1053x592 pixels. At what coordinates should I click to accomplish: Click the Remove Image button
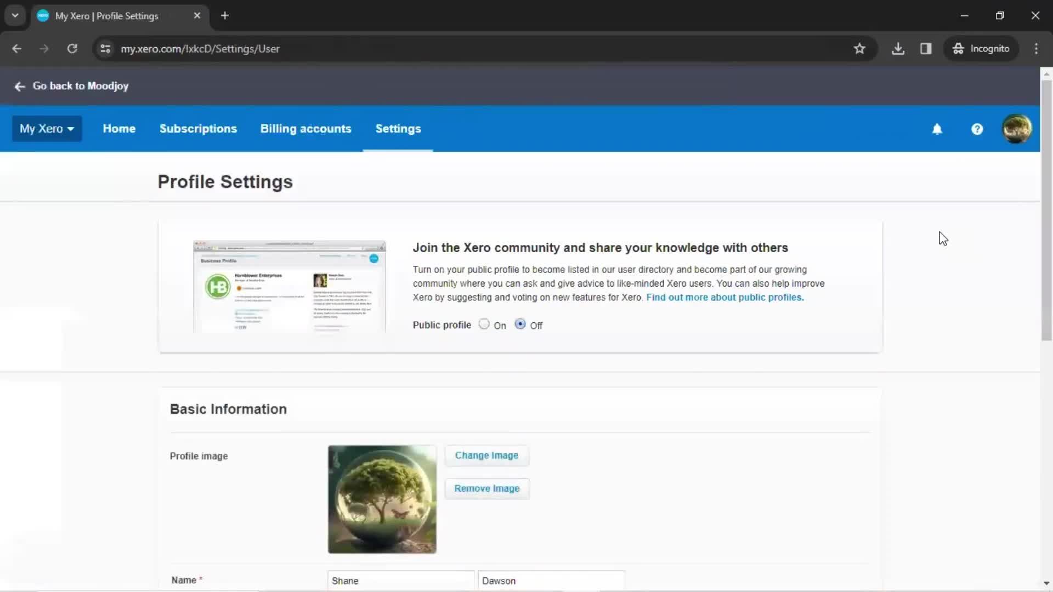[486, 488]
